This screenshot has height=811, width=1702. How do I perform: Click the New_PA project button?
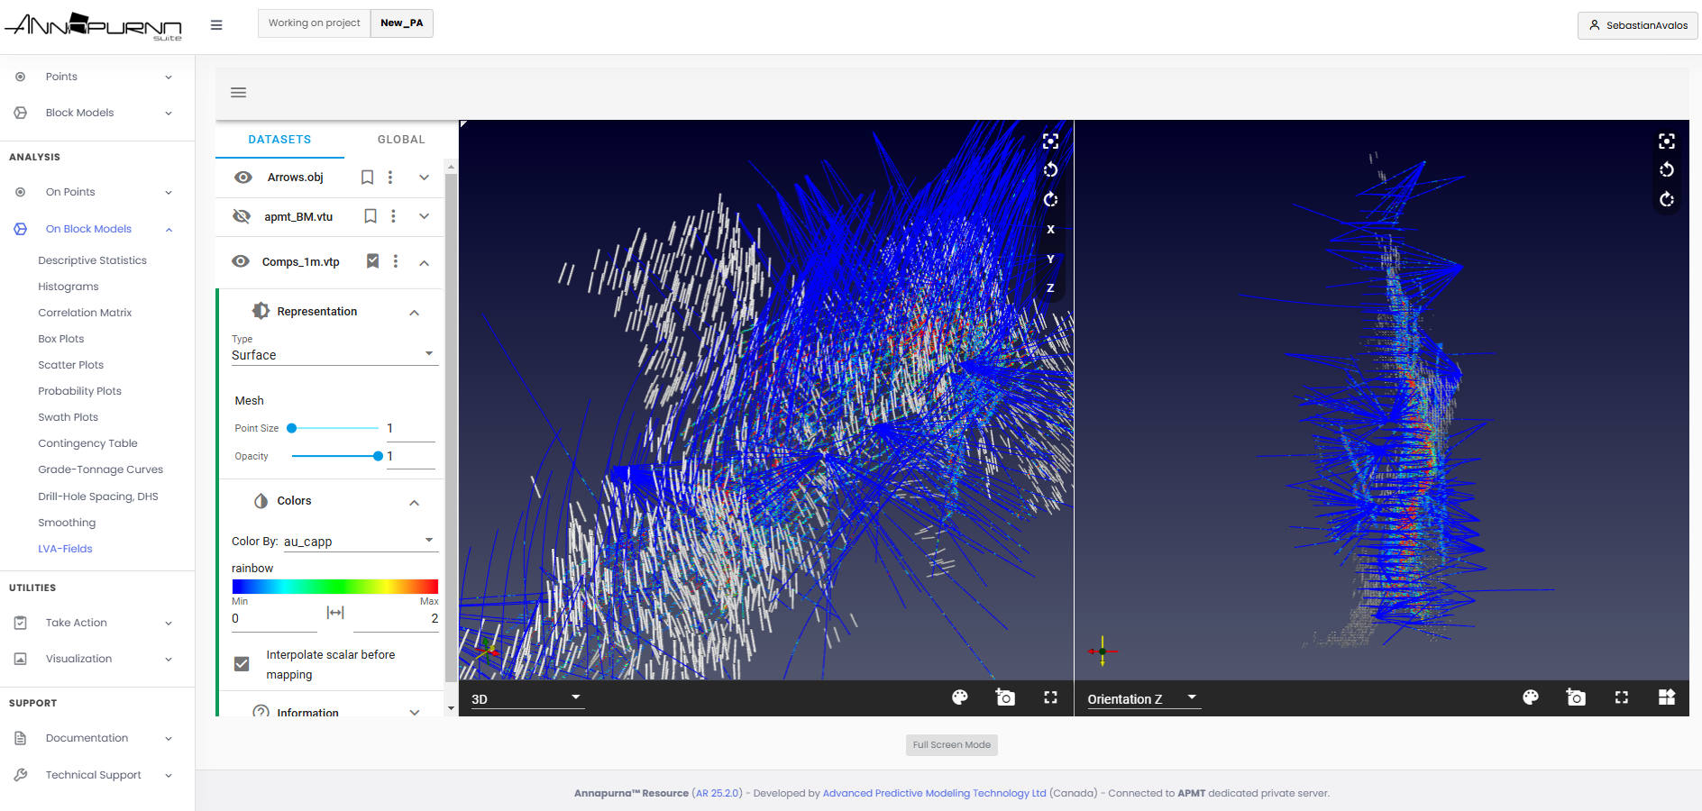pyautogui.click(x=402, y=23)
